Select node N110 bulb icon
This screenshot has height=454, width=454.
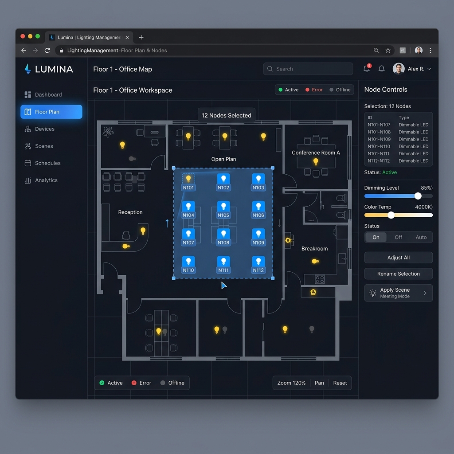188,261
